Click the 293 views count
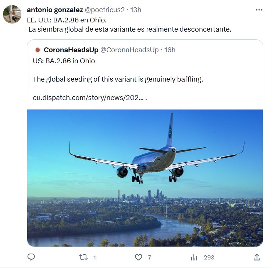This screenshot has height=269, width=278. pos(209,257)
